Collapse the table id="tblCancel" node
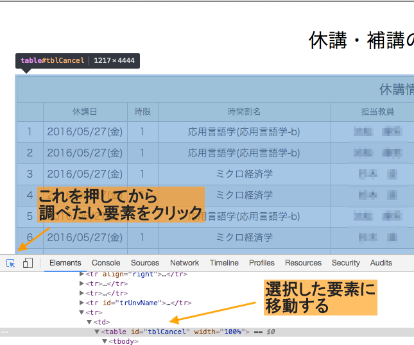This screenshot has width=414, height=345. pyautogui.click(x=97, y=332)
